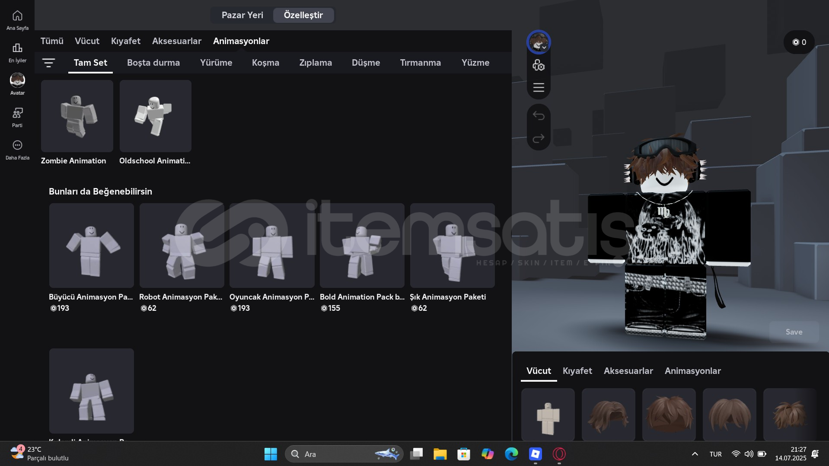Open Avatar section in sidebar
Viewport: 829px width, 466px height.
click(17, 84)
